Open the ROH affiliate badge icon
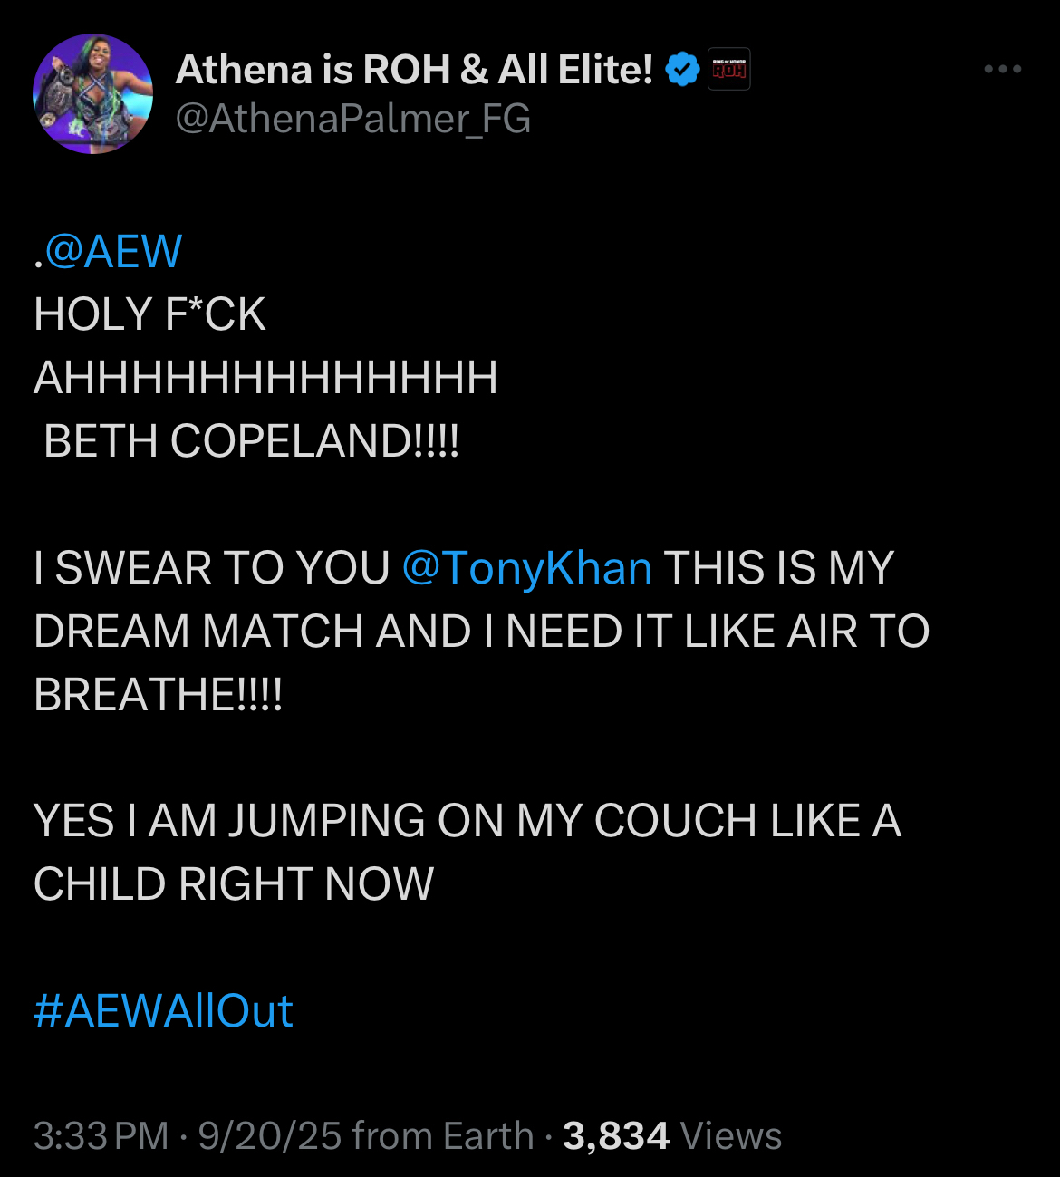This screenshot has height=1177, width=1060. point(728,70)
